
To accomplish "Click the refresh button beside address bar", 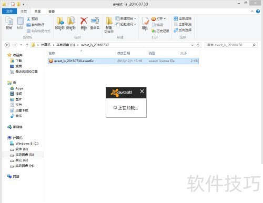I will pyautogui.click(x=198, y=45).
